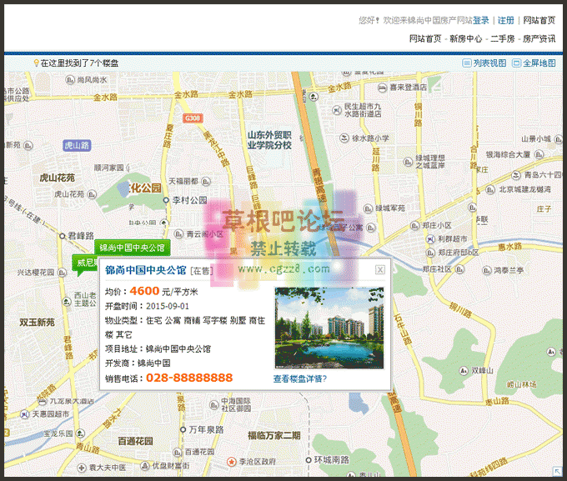Screen dimensions: 567x481
Task: Click the 绿城军苑 building icon
Action: (x=368, y=208)
